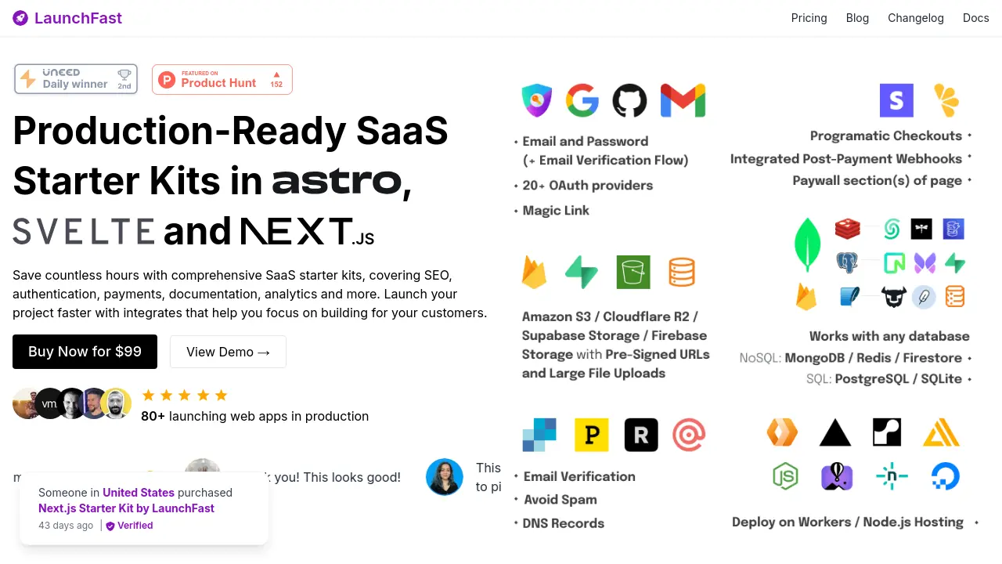Click the 'Magic Link' bullet text
Viewport: 1002px width, 564px height.
pos(556,210)
